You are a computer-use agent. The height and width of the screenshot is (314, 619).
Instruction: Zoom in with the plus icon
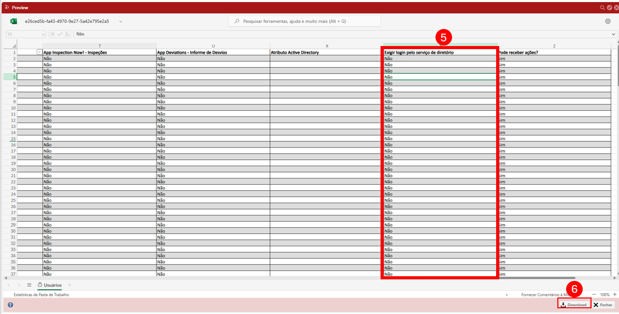pos(615,294)
